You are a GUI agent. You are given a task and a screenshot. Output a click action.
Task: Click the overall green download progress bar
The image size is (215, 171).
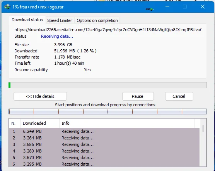107,85
